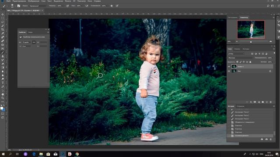280x157 pixels.
Task: Toggle lock position icon
Action: (x=244, y=62)
